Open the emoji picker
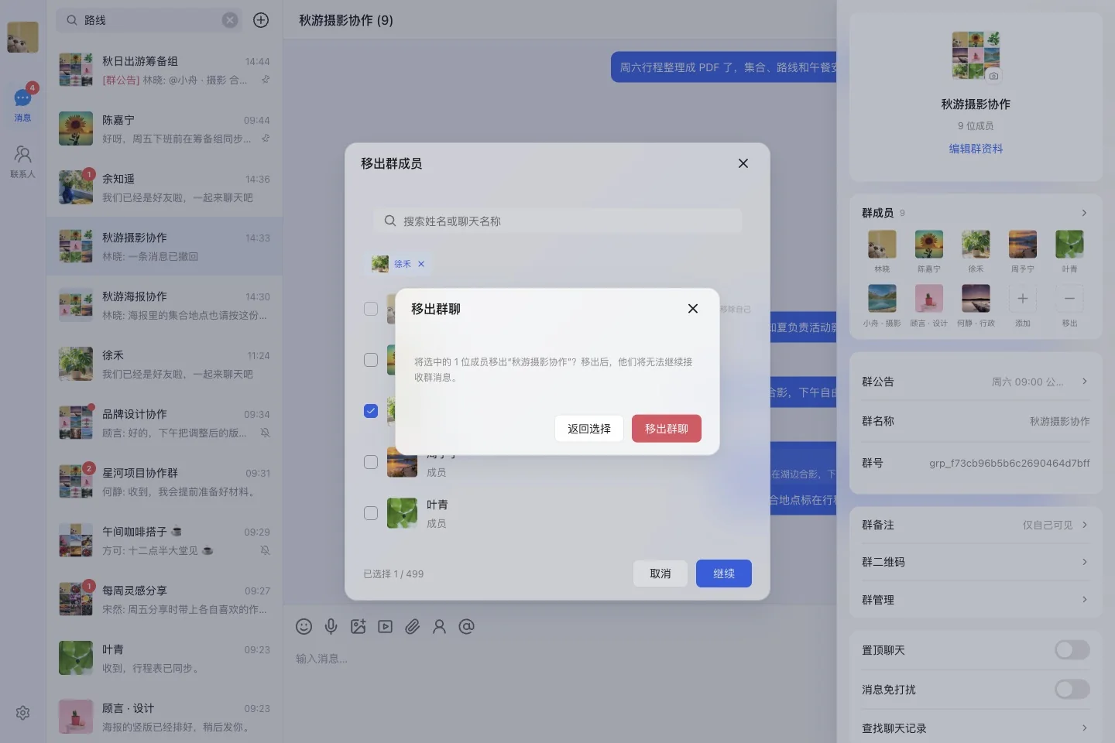This screenshot has width=1115, height=743. click(x=304, y=627)
